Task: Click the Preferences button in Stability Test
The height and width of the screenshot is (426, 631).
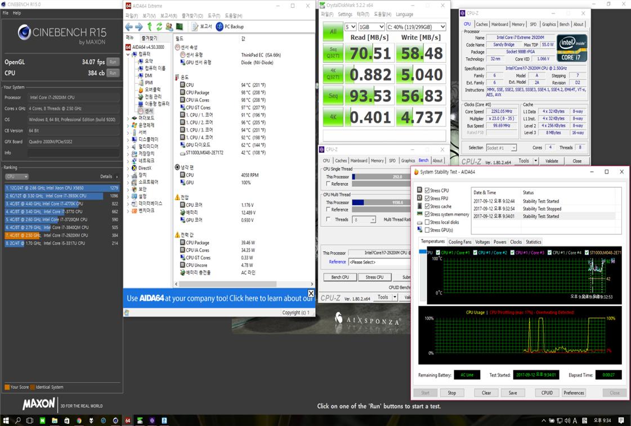Action: click(574, 393)
